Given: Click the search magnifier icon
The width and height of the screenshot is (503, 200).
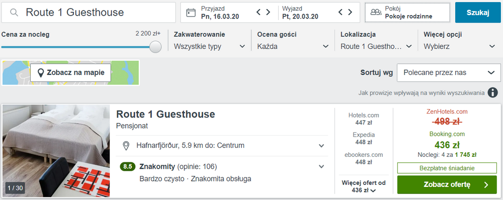Looking at the screenshot, I should pos(14,13).
